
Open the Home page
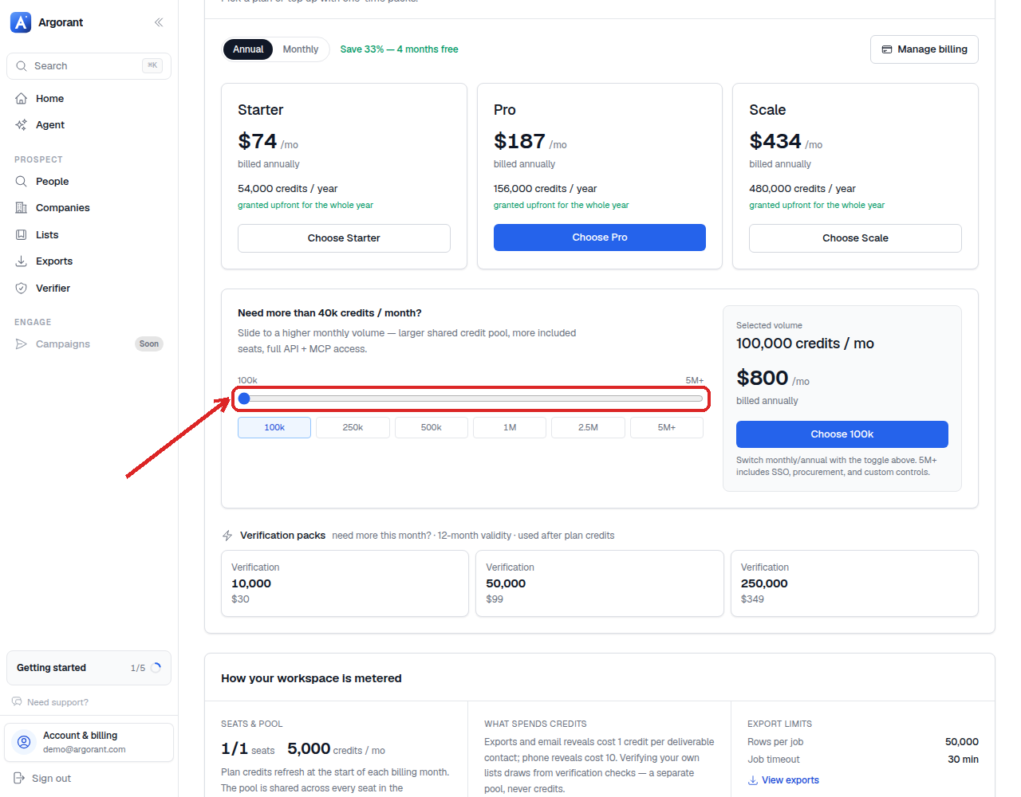point(89,99)
